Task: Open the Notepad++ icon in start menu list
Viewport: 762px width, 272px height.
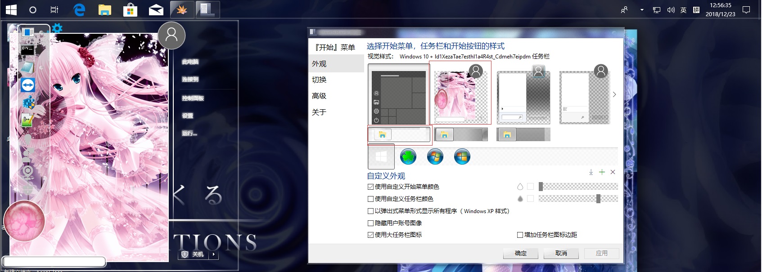Action: (28, 120)
